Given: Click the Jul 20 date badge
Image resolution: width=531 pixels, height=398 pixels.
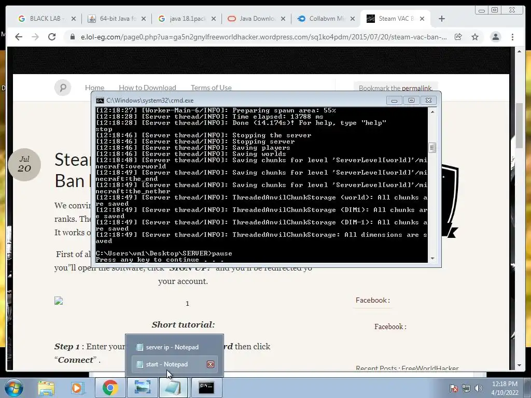Looking at the screenshot, I should [x=24, y=164].
